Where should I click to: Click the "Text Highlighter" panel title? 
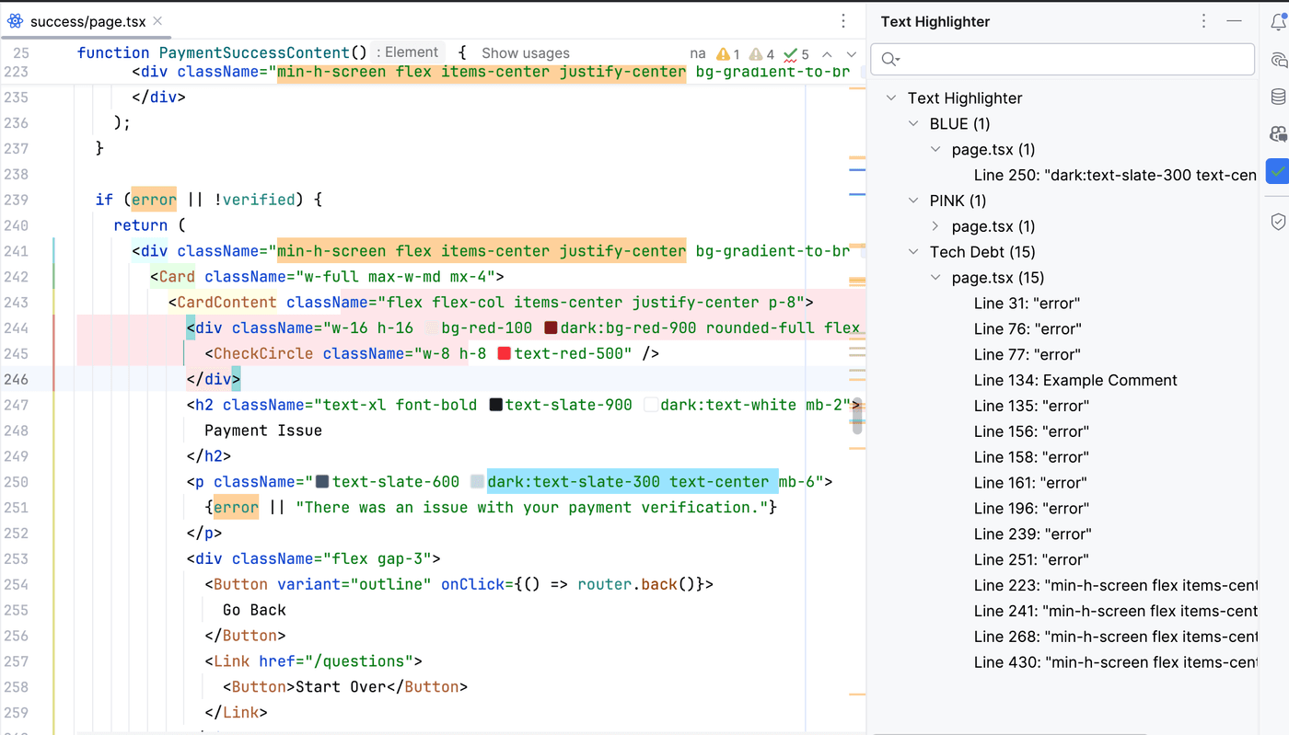(x=935, y=22)
